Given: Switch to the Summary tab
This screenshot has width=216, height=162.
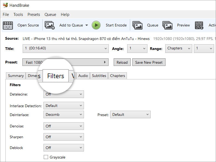Looking at the screenshot, I should click(x=16, y=76).
